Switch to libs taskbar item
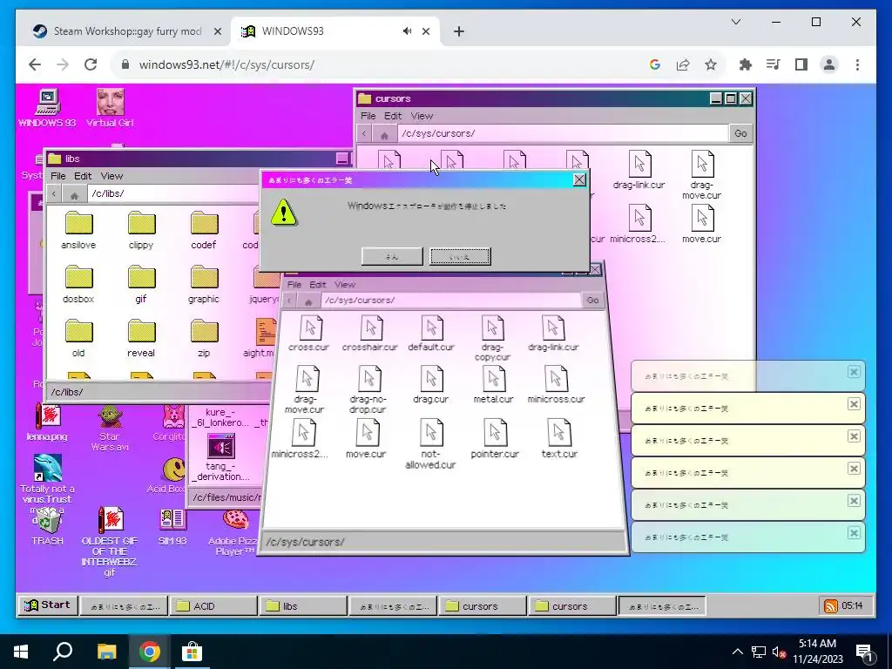The height and width of the screenshot is (669, 892). click(x=303, y=606)
